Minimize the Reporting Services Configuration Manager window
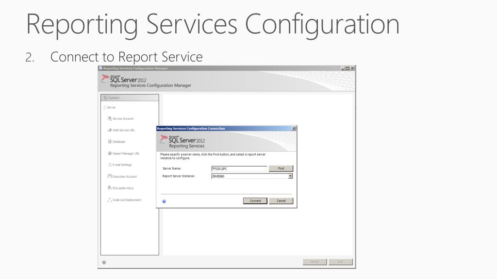 pyautogui.click(x=343, y=68)
